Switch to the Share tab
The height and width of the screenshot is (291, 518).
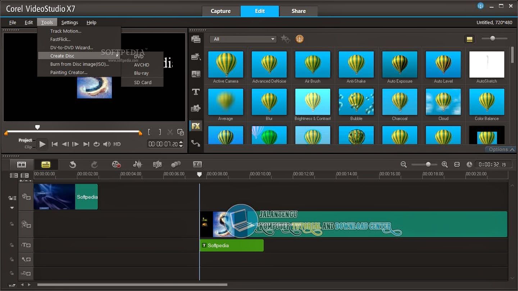(x=299, y=11)
